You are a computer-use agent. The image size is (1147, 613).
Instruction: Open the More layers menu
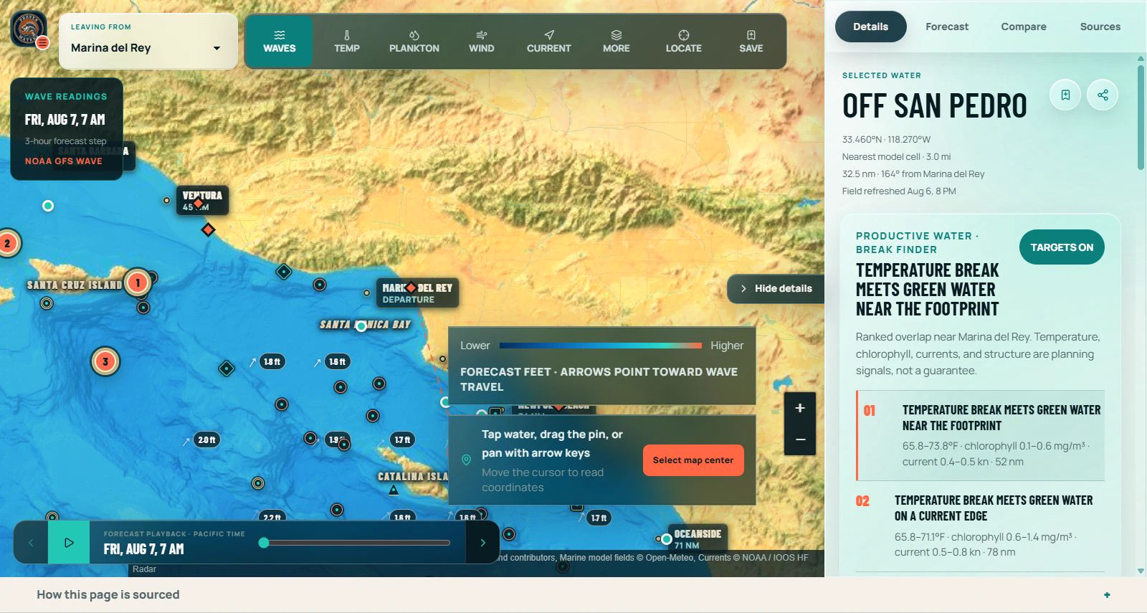[617, 42]
